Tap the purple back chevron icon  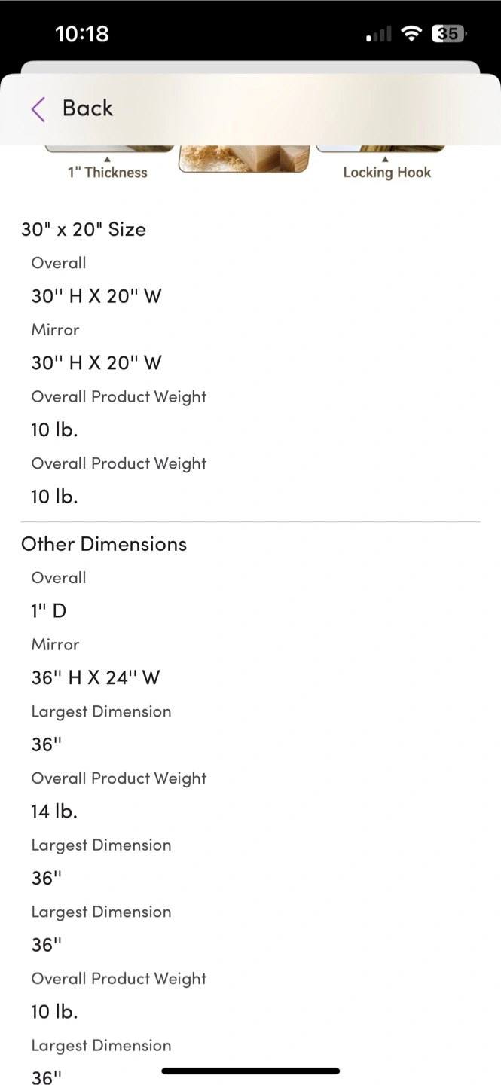38,108
